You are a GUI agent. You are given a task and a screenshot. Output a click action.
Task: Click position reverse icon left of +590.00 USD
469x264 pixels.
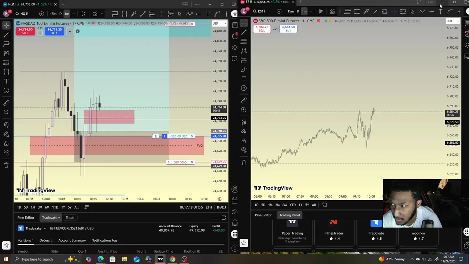(156, 136)
